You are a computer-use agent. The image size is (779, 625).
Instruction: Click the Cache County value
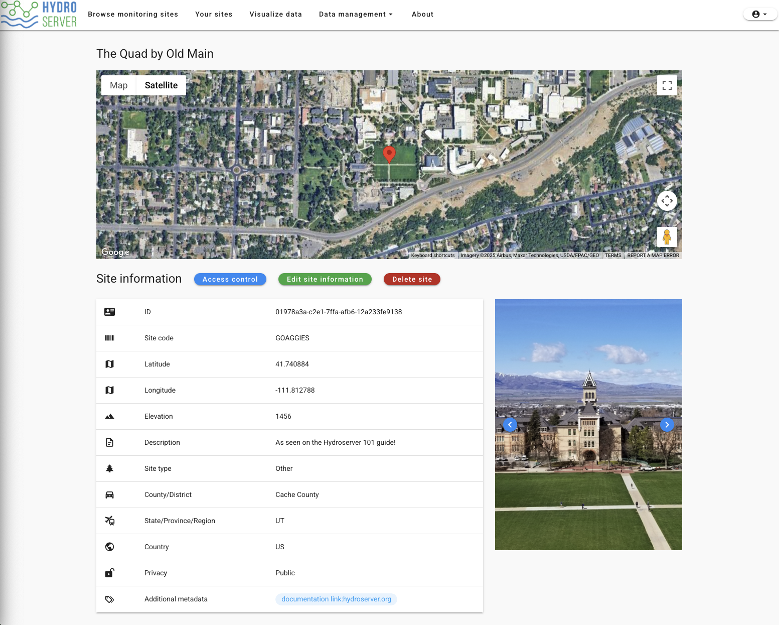coord(297,494)
